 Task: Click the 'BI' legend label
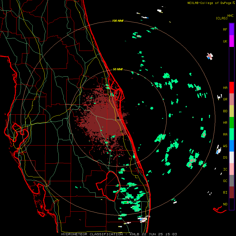tap(225, 192)
